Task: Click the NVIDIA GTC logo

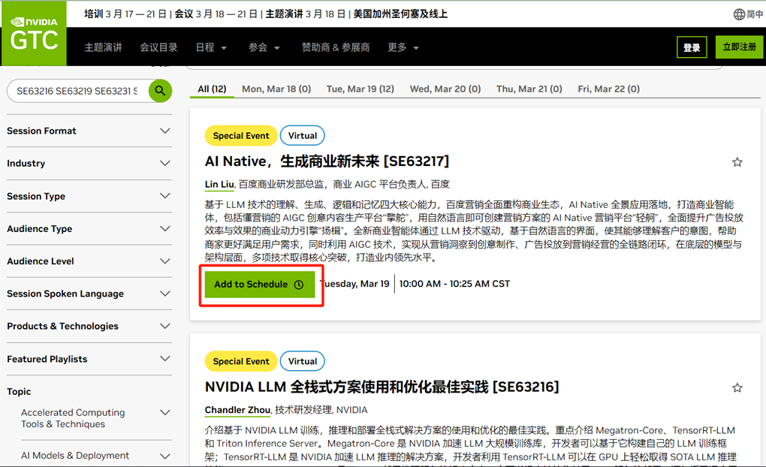Action: (x=34, y=33)
